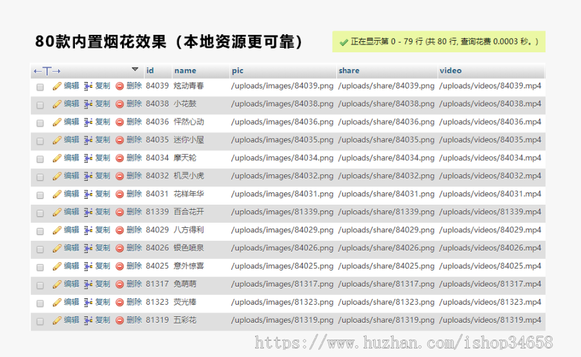Click the pencil edit icon for row 84034
Image resolution: width=581 pixels, height=357 pixels.
pos(57,159)
